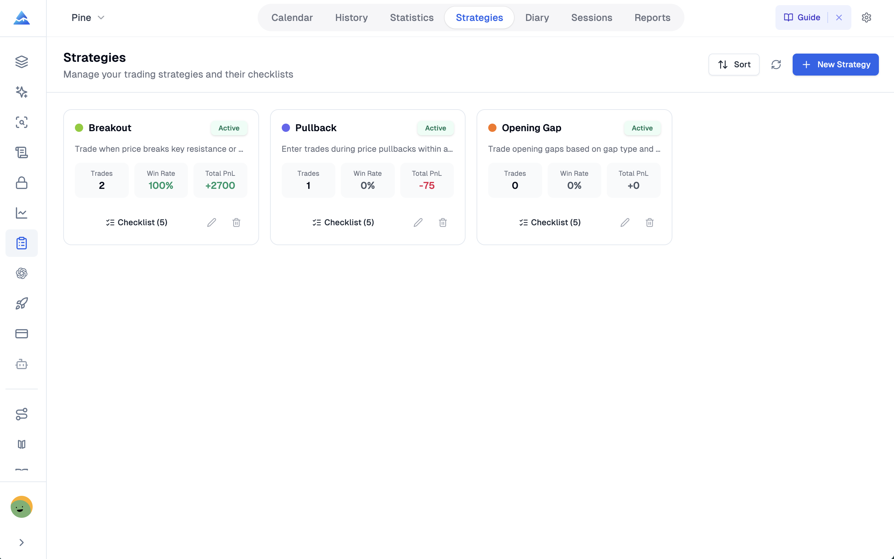This screenshot has height=559, width=894.
Task: Open the Pine account dropdown
Action: click(88, 18)
